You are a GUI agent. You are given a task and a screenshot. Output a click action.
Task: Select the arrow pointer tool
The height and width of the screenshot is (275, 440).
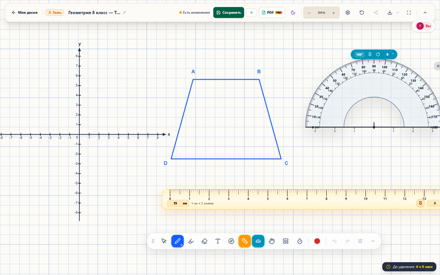pos(164,241)
